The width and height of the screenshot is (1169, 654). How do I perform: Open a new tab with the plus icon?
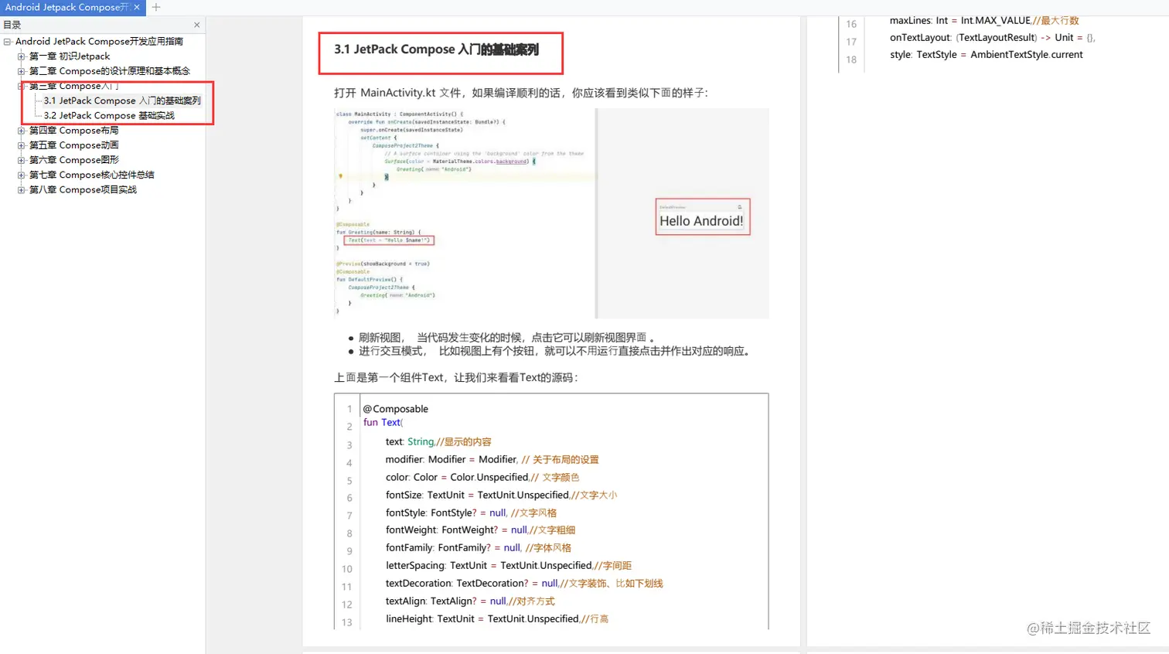coord(155,8)
